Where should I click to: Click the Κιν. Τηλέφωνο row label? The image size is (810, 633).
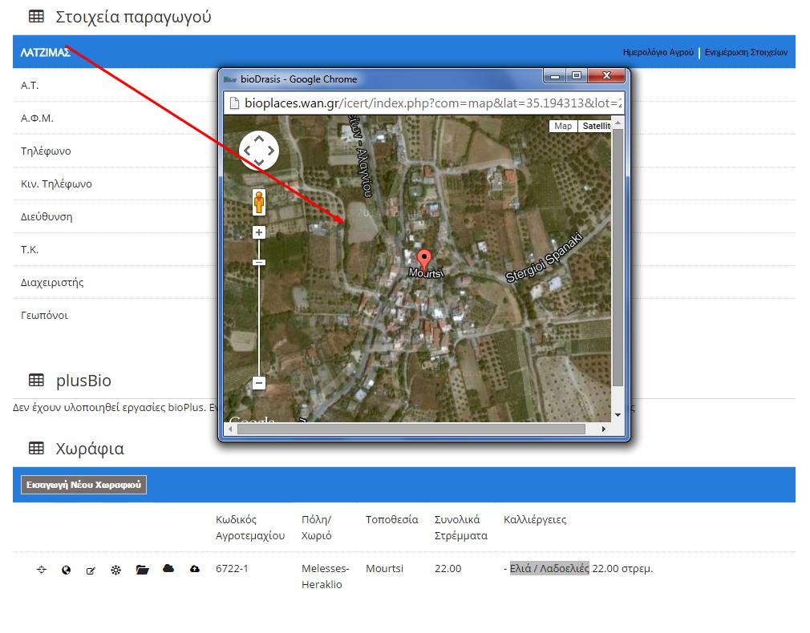tap(56, 183)
